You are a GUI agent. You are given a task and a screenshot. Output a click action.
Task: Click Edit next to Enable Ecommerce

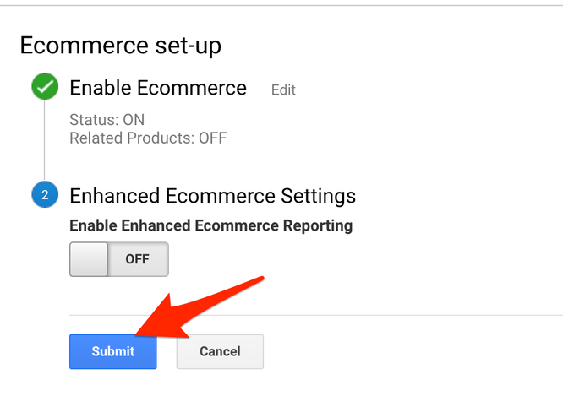point(283,90)
